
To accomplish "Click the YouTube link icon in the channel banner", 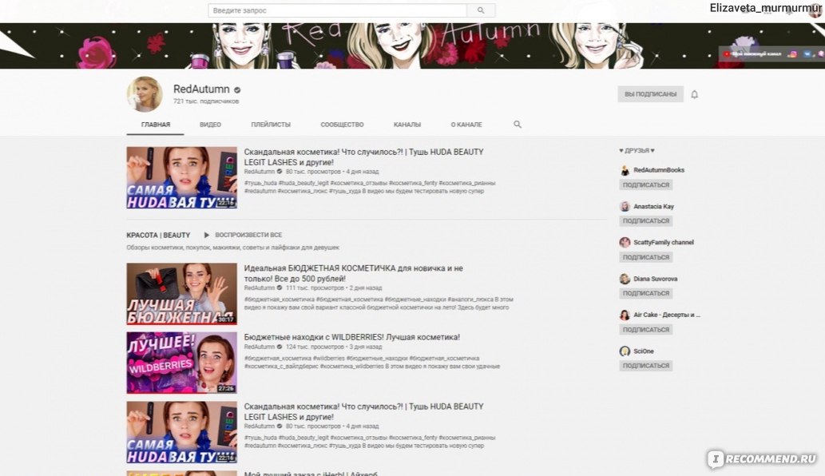I will pyautogui.click(x=727, y=54).
